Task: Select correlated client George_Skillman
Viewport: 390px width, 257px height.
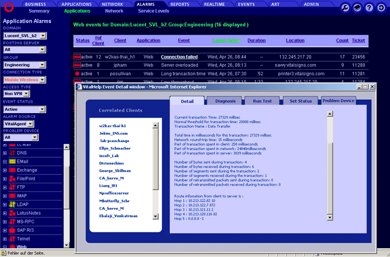Action: click(115, 171)
